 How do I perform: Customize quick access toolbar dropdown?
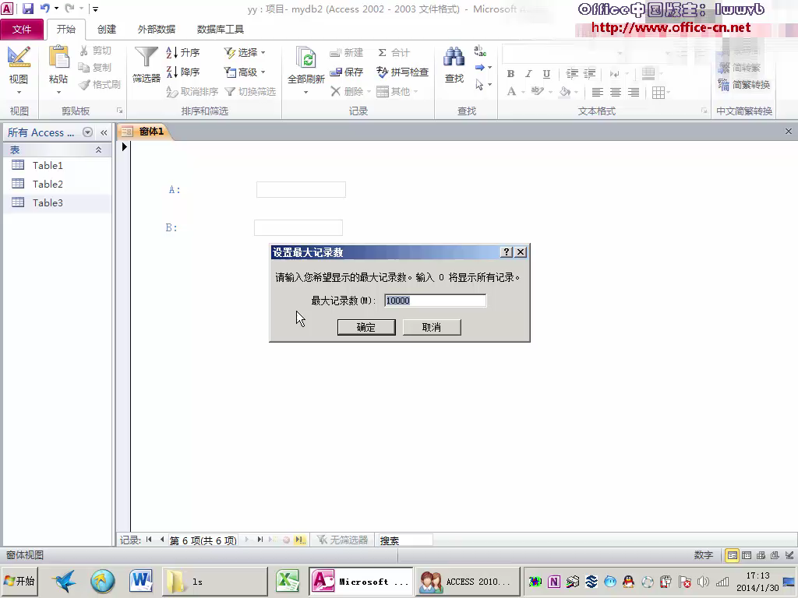[x=95, y=9]
